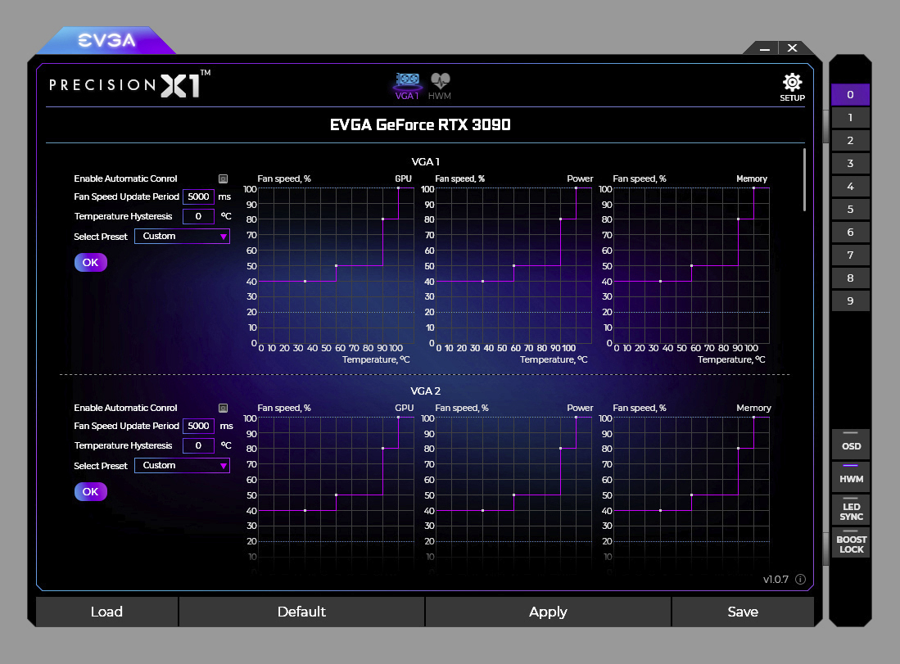Select profile slot 1
The height and width of the screenshot is (664, 900).
pyautogui.click(x=850, y=118)
